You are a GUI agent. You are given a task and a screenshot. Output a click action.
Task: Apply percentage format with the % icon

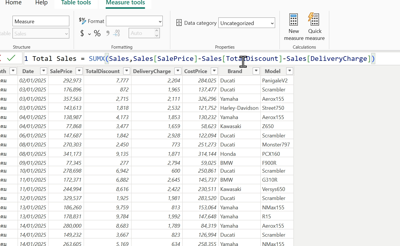(97, 33)
